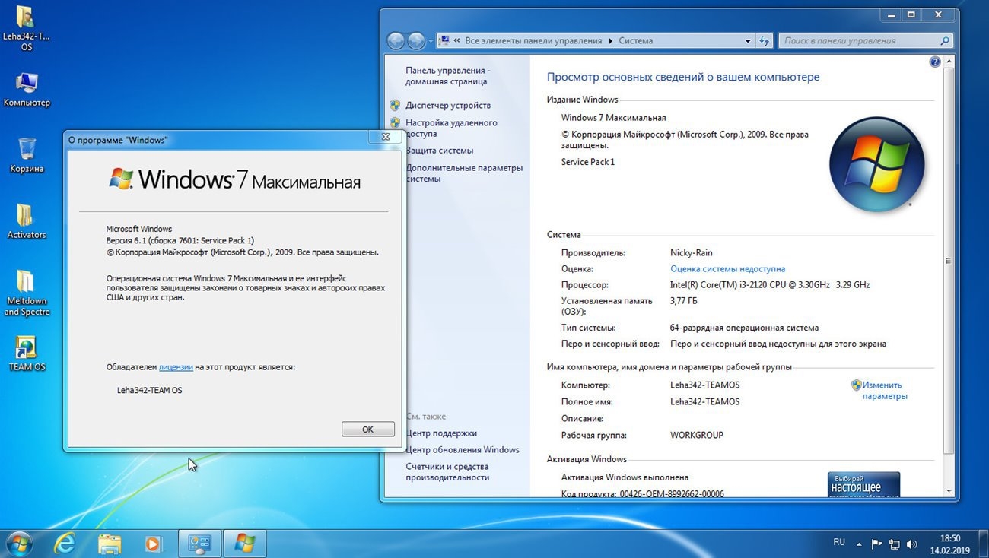Expand the address bar history dropdown
This screenshot has width=989, height=558.
[x=748, y=41]
